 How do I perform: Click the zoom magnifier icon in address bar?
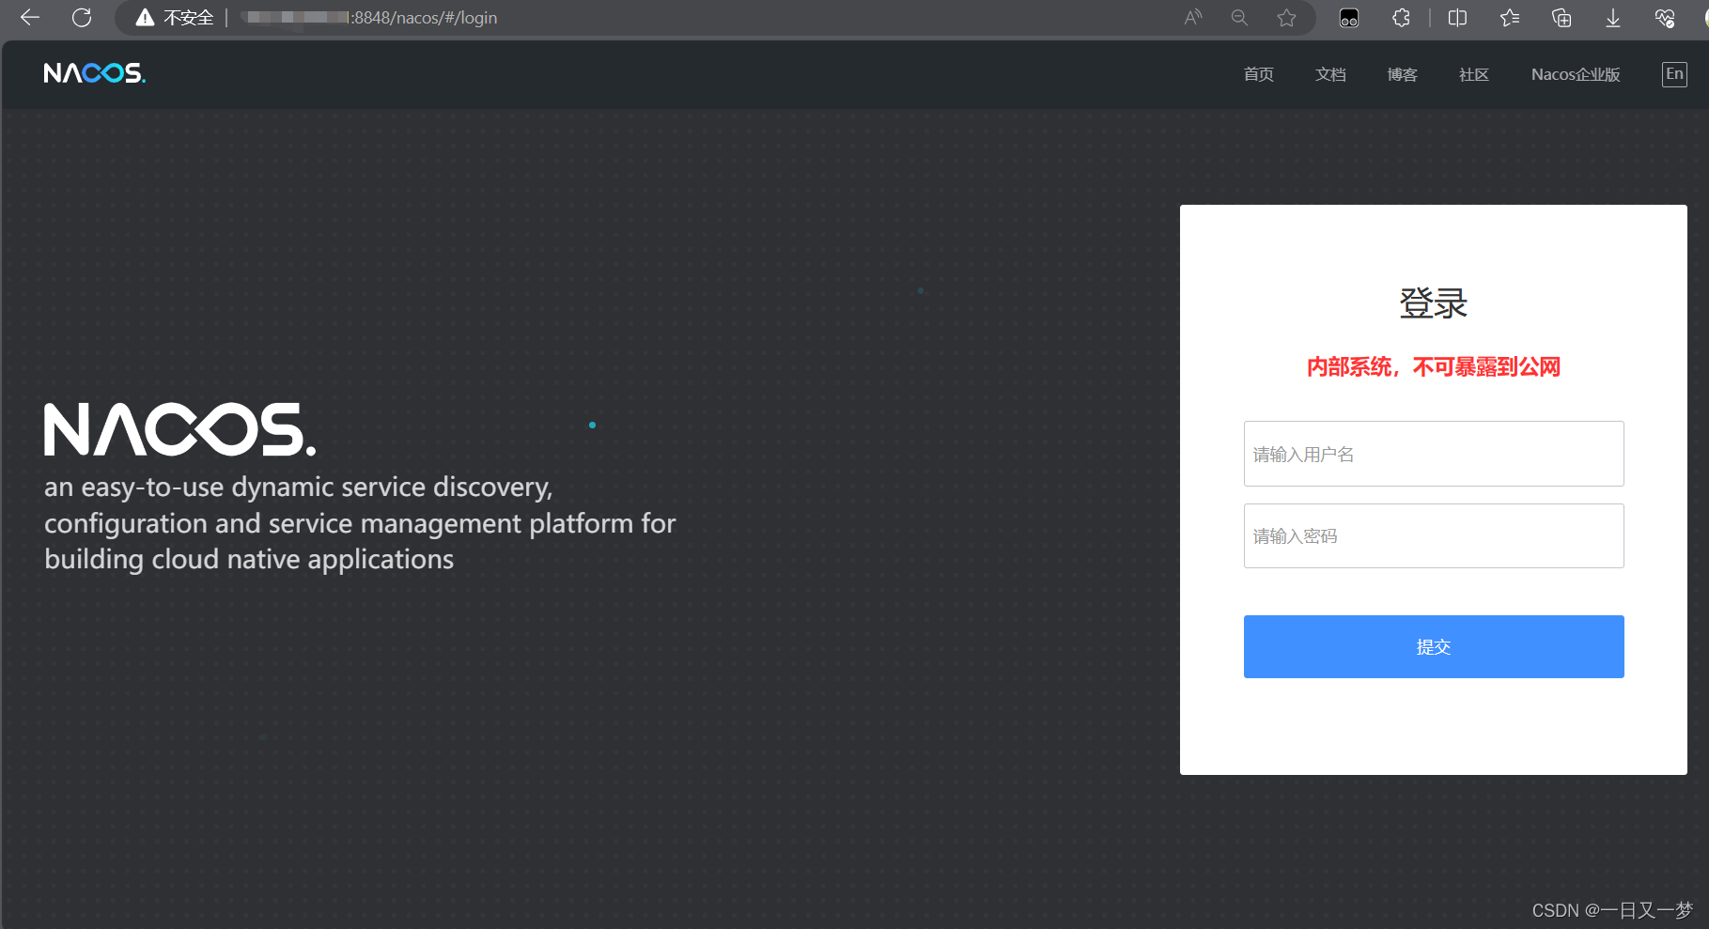(1239, 18)
